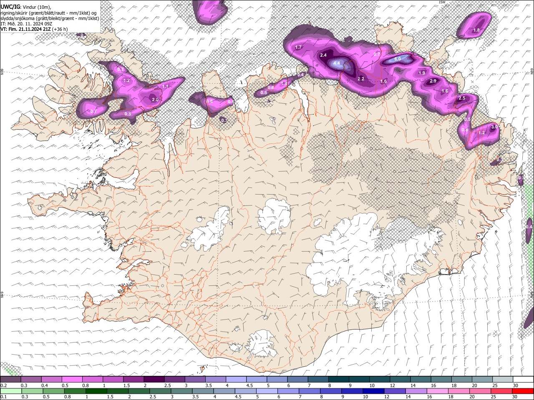
Task: Click the 1.1 value in the Westfjords area
Action: pos(165,86)
